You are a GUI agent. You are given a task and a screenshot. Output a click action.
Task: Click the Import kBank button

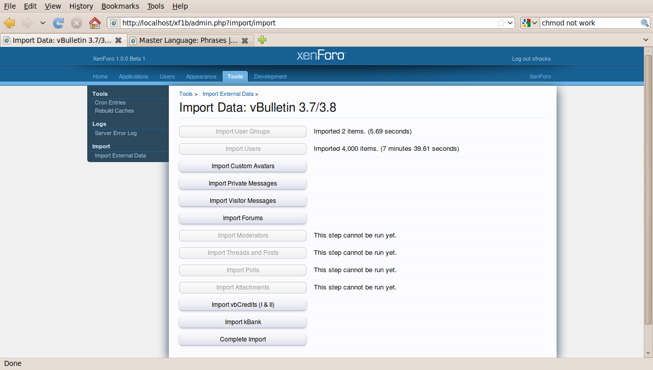point(243,322)
